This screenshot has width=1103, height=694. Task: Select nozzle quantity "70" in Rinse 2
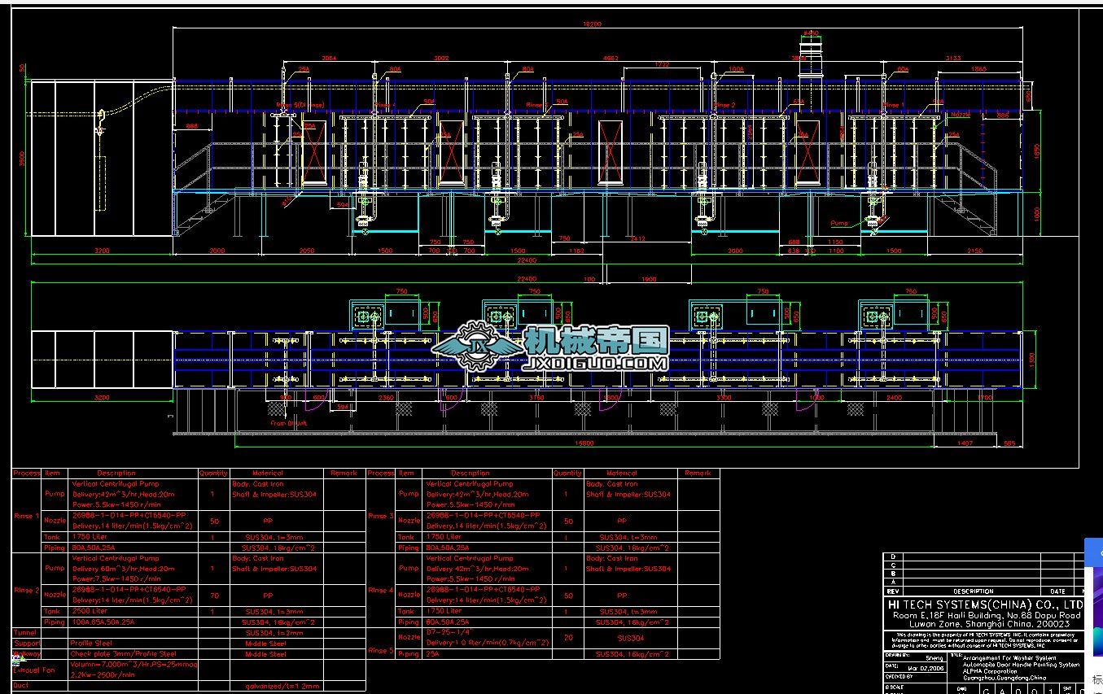pyautogui.click(x=213, y=595)
